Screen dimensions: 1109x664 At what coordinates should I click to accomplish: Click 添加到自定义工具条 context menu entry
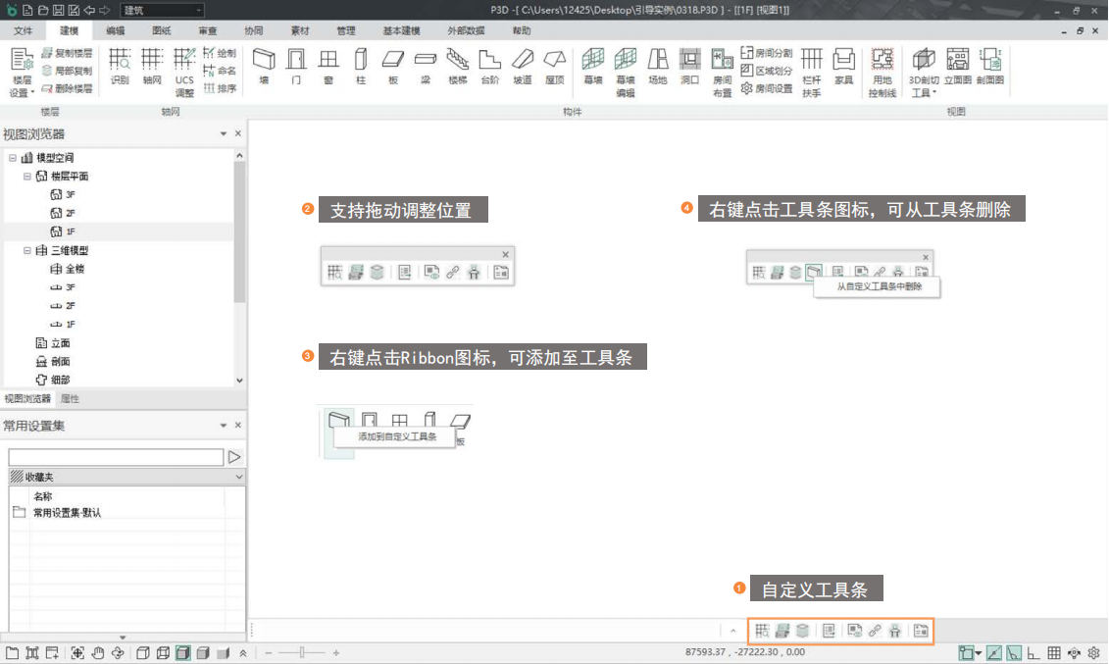pos(397,436)
